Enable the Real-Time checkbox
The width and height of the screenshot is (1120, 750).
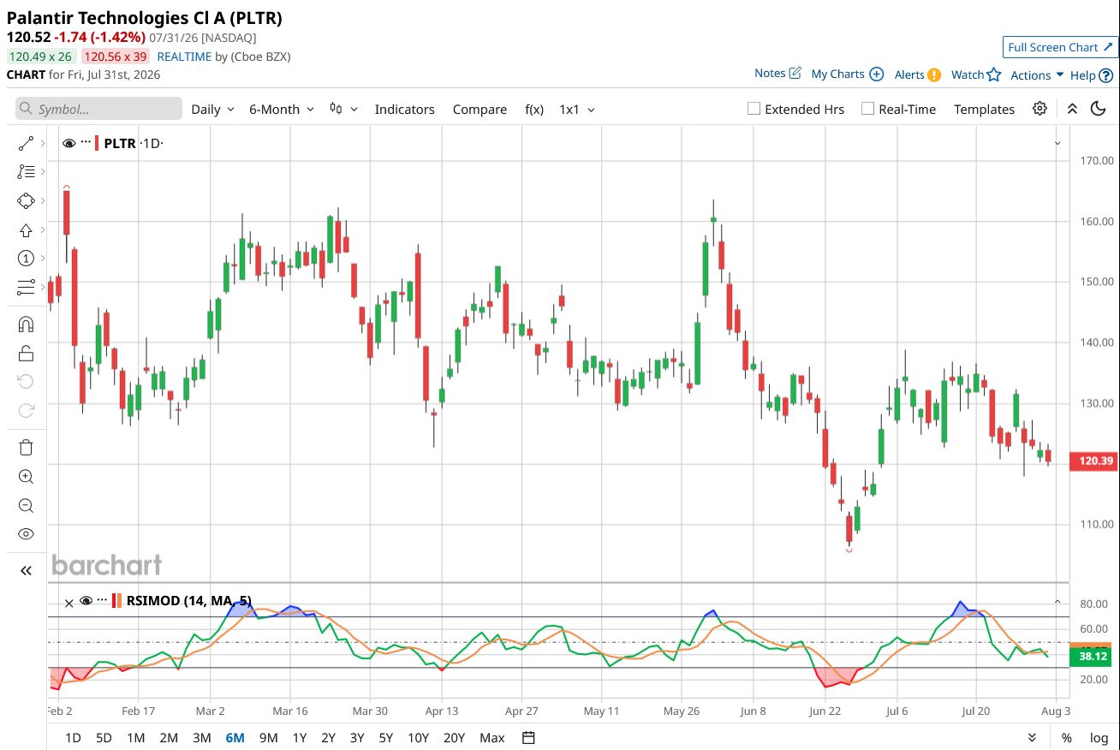pos(867,109)
